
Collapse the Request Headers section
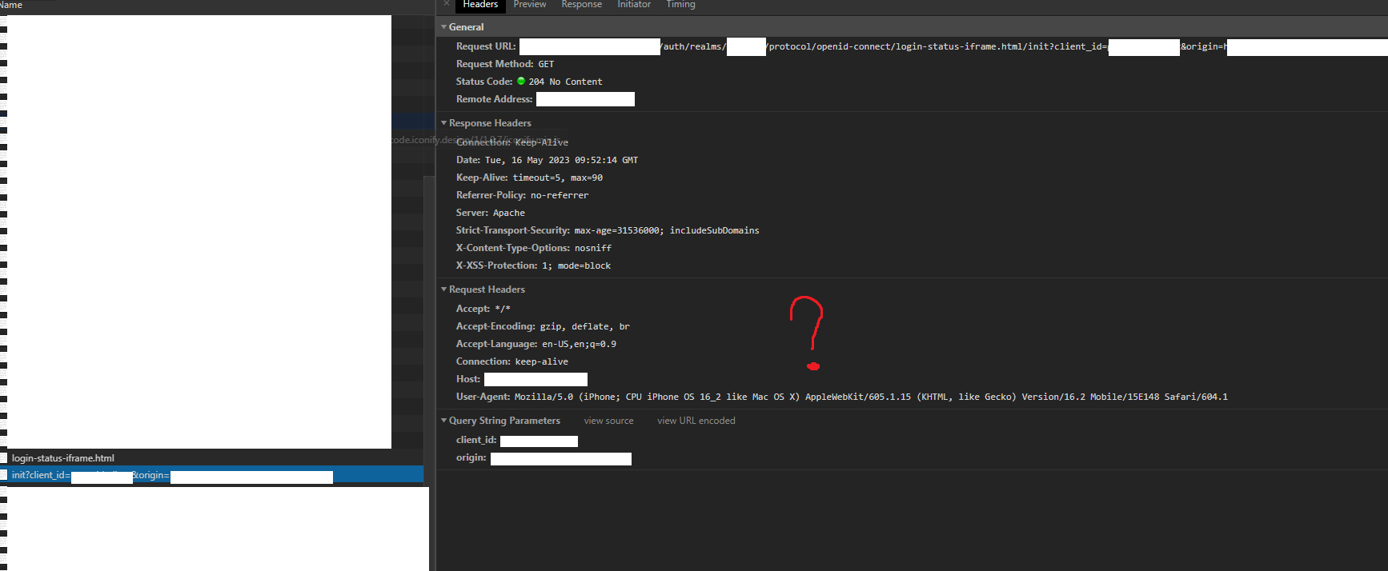point(444,289)
